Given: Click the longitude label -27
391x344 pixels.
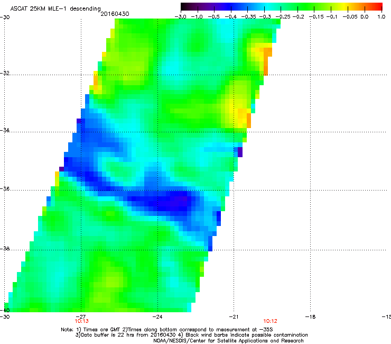Looking at the screenshot, I should 81,317.
